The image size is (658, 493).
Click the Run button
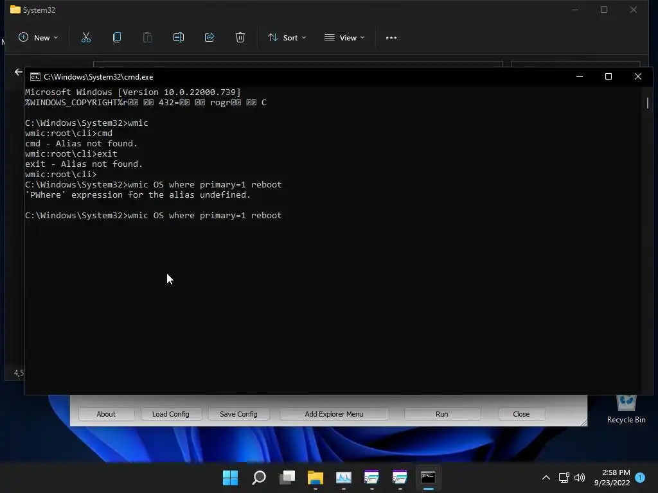pos(442,414)
